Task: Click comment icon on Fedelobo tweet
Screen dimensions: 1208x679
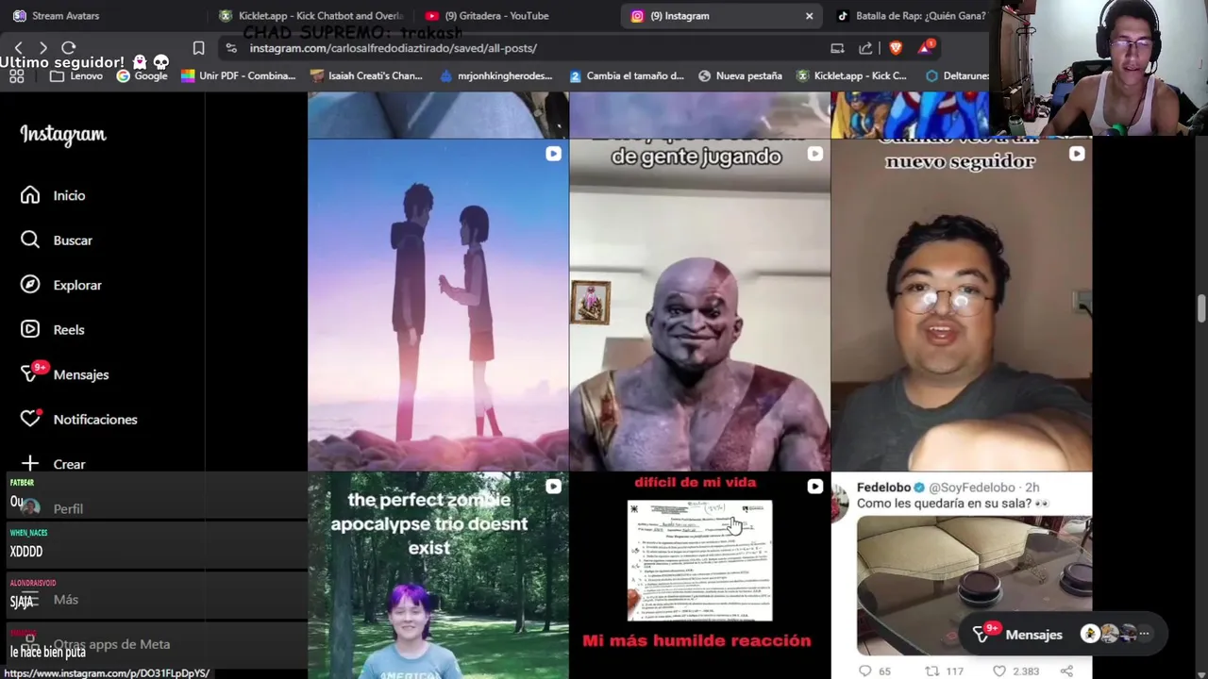Action: coord(864,671)
